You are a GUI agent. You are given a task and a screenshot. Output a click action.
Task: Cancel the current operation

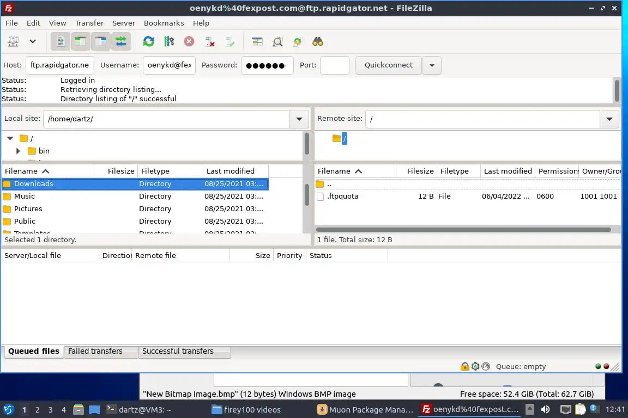[189, 41]
